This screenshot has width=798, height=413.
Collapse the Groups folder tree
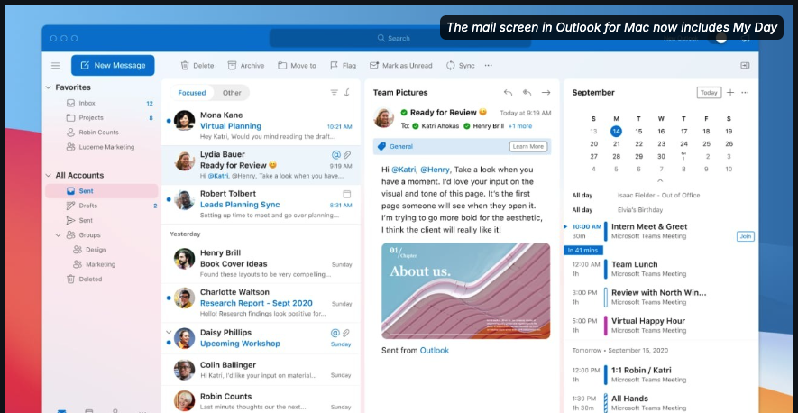click(58, 235)
